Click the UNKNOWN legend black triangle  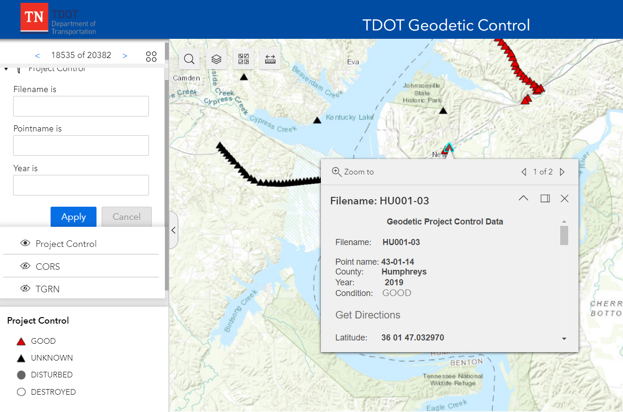tap(21, 358)
